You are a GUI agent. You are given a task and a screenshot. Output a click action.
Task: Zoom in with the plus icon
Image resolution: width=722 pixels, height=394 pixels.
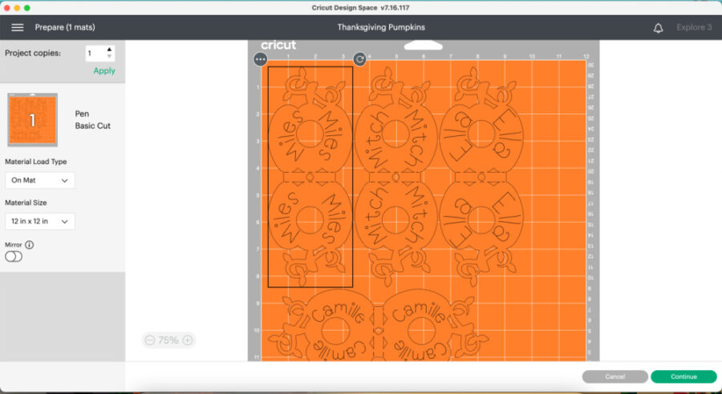point(188,340)
